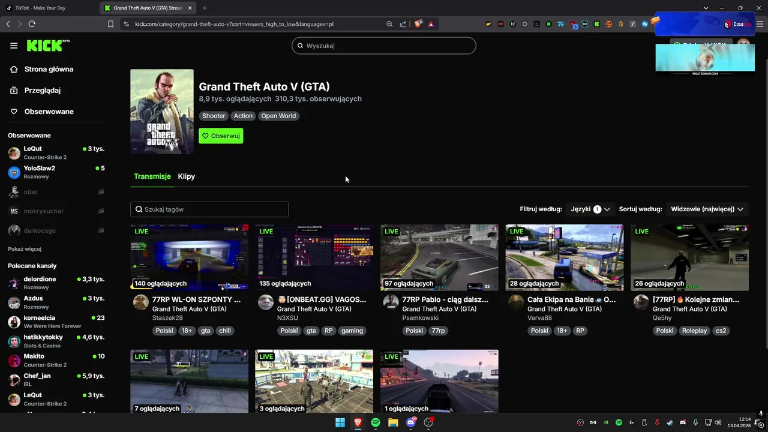Follow the category with Obserwuj button

pyautogui.click(x=221, y=136)
